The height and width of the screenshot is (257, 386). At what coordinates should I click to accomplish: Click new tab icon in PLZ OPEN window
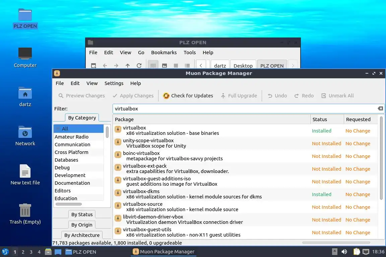pos(93,66)
